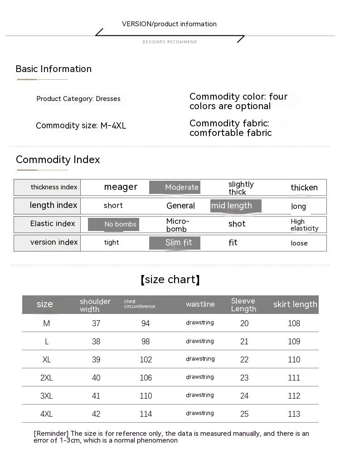Select the M size row
Viewport: 340px width, 458px height.
tap(170, 323)
